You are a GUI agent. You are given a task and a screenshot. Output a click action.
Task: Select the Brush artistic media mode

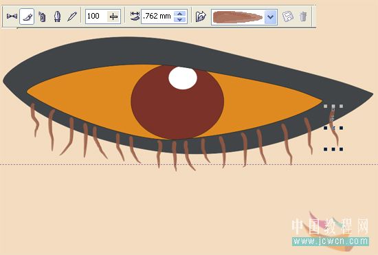point(27,16)
